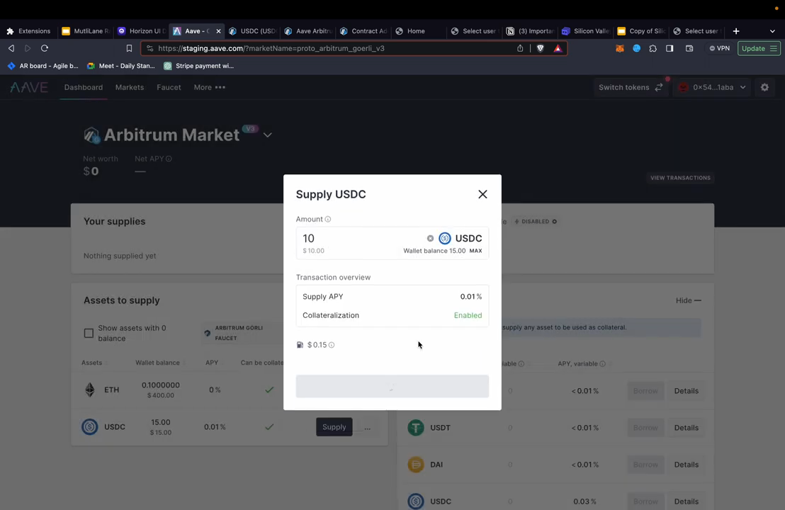The height and width of the screenshot is (510, 785).
Task: Open Details for USDT borrow row
Action: (686, 428)
